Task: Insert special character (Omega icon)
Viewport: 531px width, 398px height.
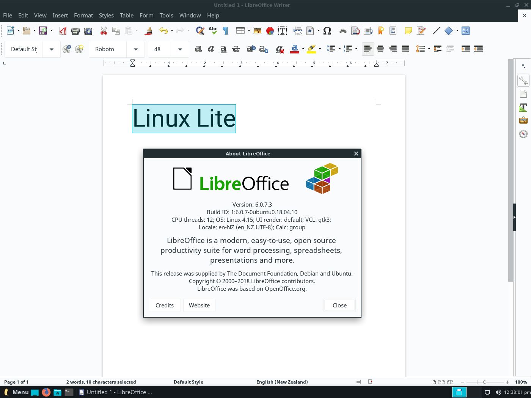Action: 327,31
